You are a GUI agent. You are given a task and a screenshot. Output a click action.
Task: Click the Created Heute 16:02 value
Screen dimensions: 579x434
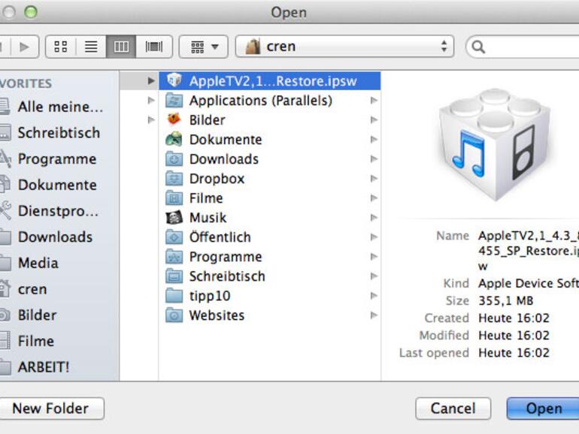pos(514,318)
